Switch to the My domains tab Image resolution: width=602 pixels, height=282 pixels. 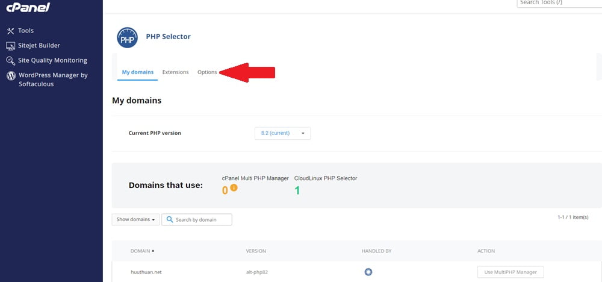point(137,72)
